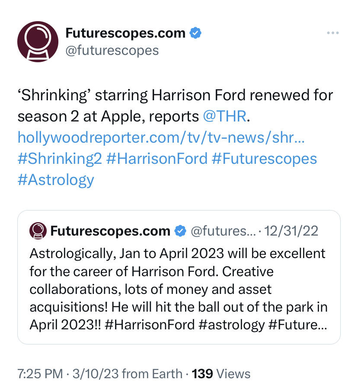Click the truncated @futures... handle in quote
The height and width of the screenshot is (389, 358).
coord(223,231)
